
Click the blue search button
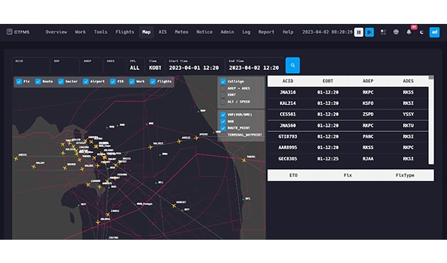point(293,65)
